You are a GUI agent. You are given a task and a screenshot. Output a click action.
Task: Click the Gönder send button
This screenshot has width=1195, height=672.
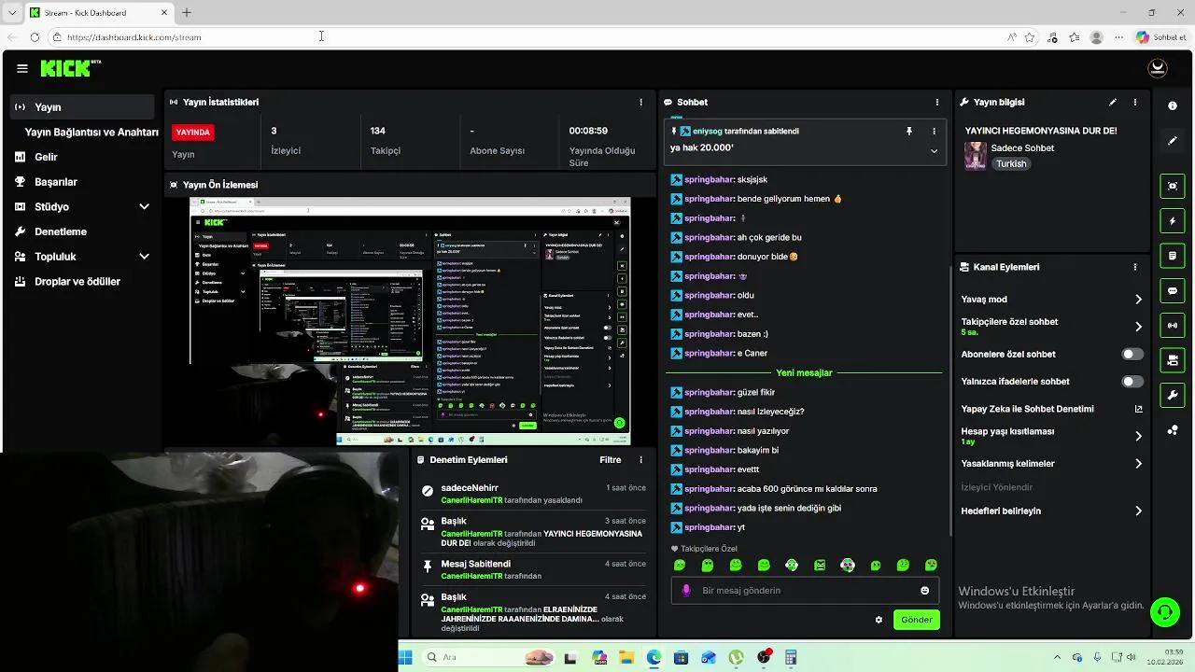tap(916, 620)
